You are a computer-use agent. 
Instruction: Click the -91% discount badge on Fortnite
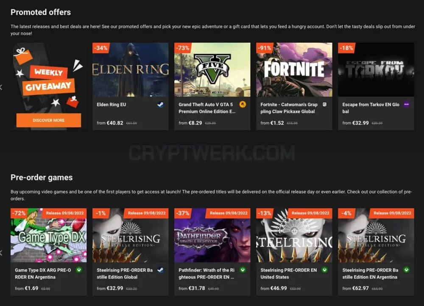[x=265, y=48]
